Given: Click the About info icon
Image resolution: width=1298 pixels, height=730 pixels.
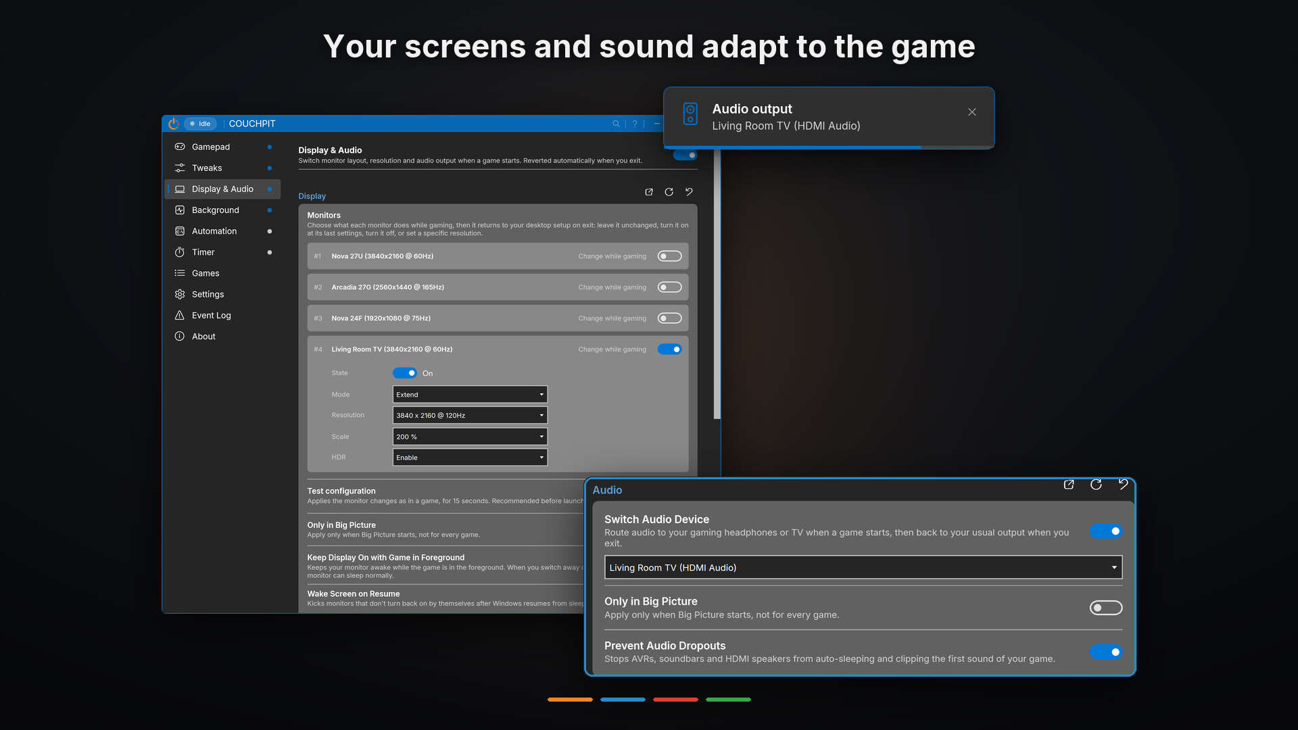Looking at the screenshot, I should (x=180, y=337).
